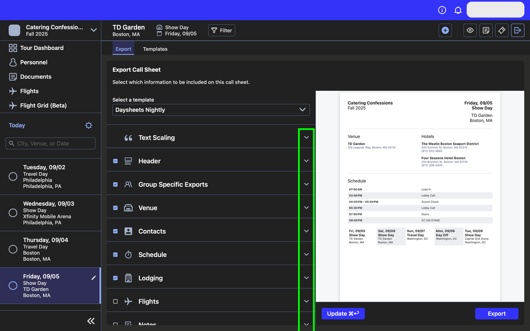Screen dimensions: 530x331
Task: Click the blank user account box
Action: tap(495, 10)
